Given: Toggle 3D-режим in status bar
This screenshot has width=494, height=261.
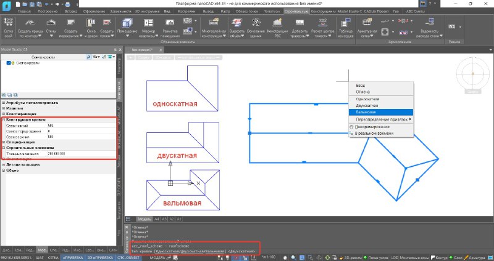Looking at the screenshot, I should pyautogui.click(x=350, y=258).
